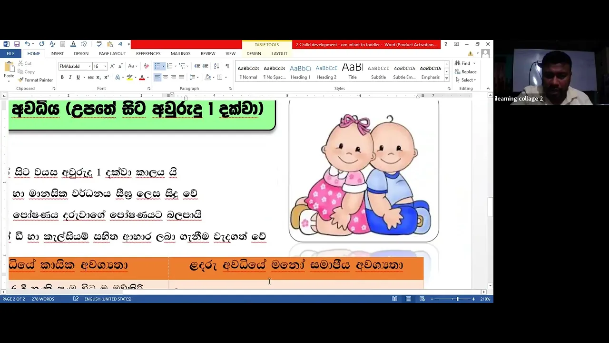Redo the last action
Screen dimensions: 609x343
pyautogui.click(x=42, y=44)
